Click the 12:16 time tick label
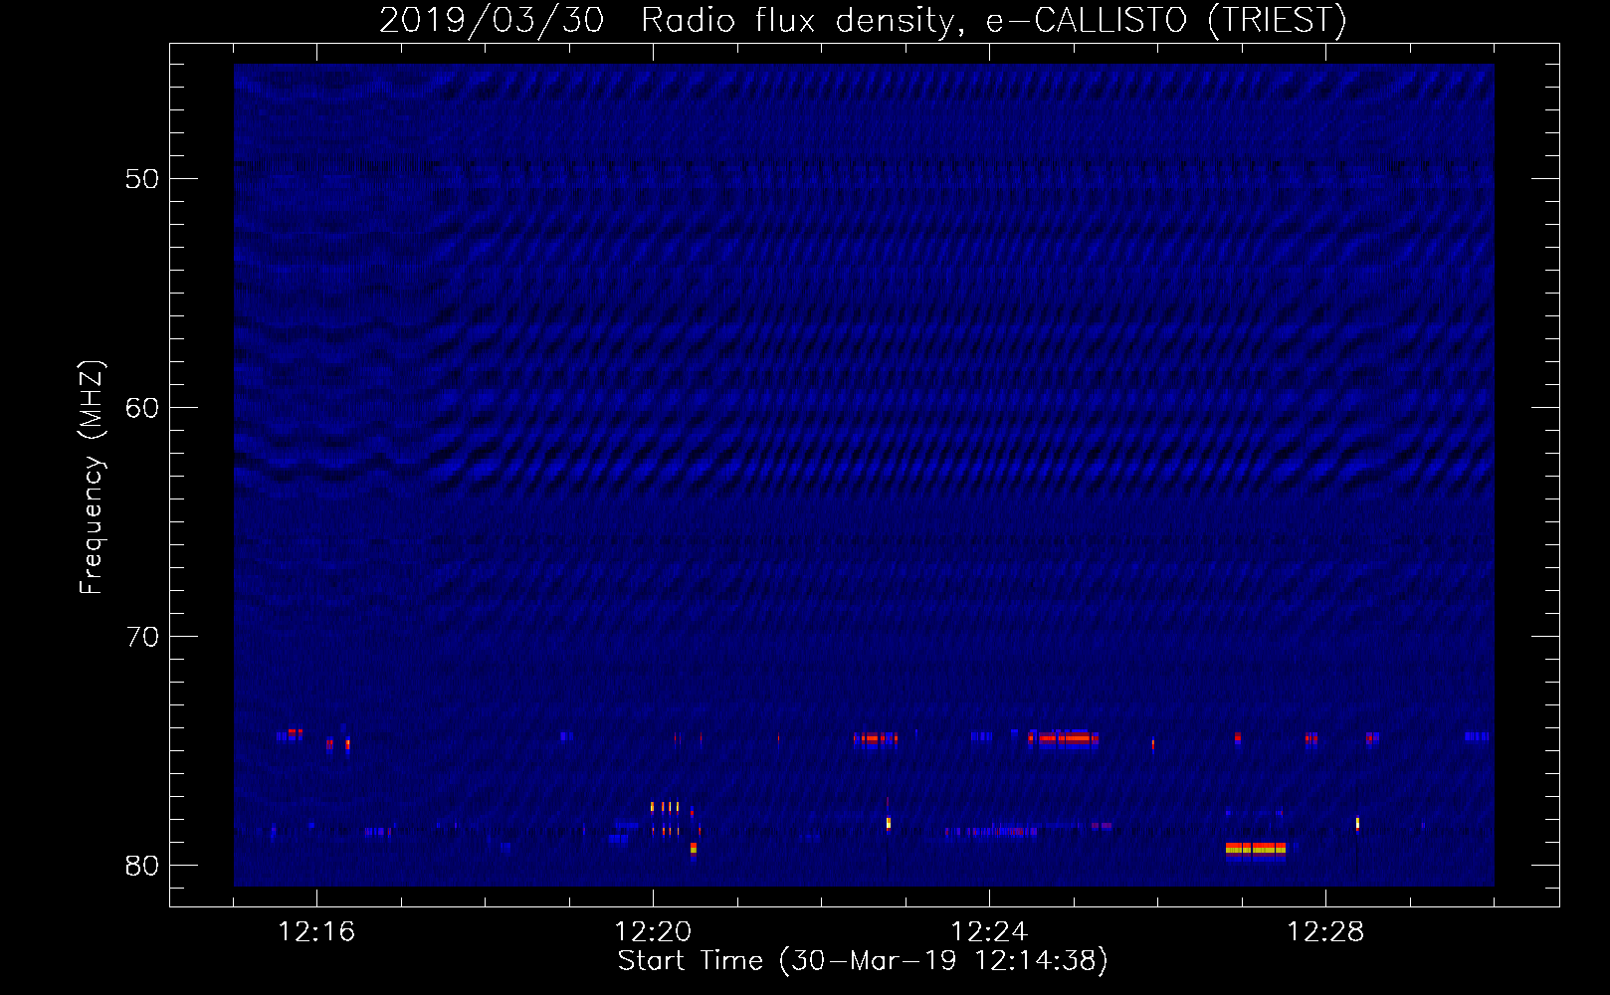The image size is (1610, 995). pyautogui.click(x=316, y=931)
